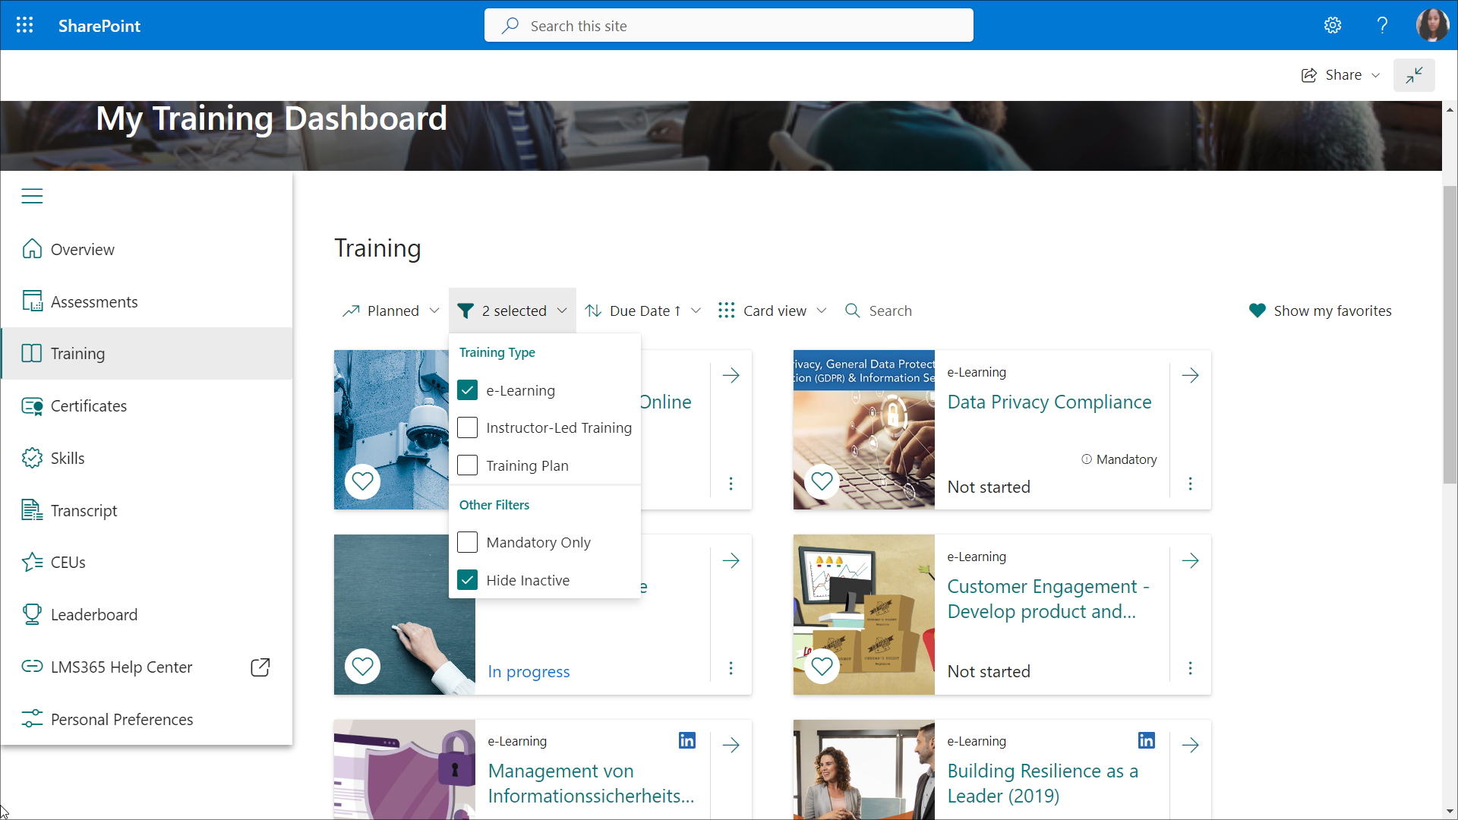Open the Leaderboard sidebar item
This screenshot has height=820, width=1458.
[x=93, y=615]
